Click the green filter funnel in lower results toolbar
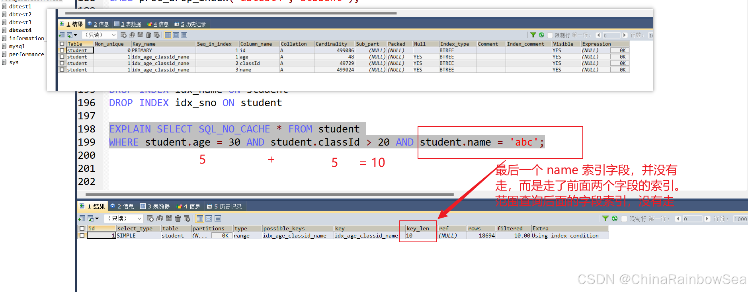 tap(605, 218)
